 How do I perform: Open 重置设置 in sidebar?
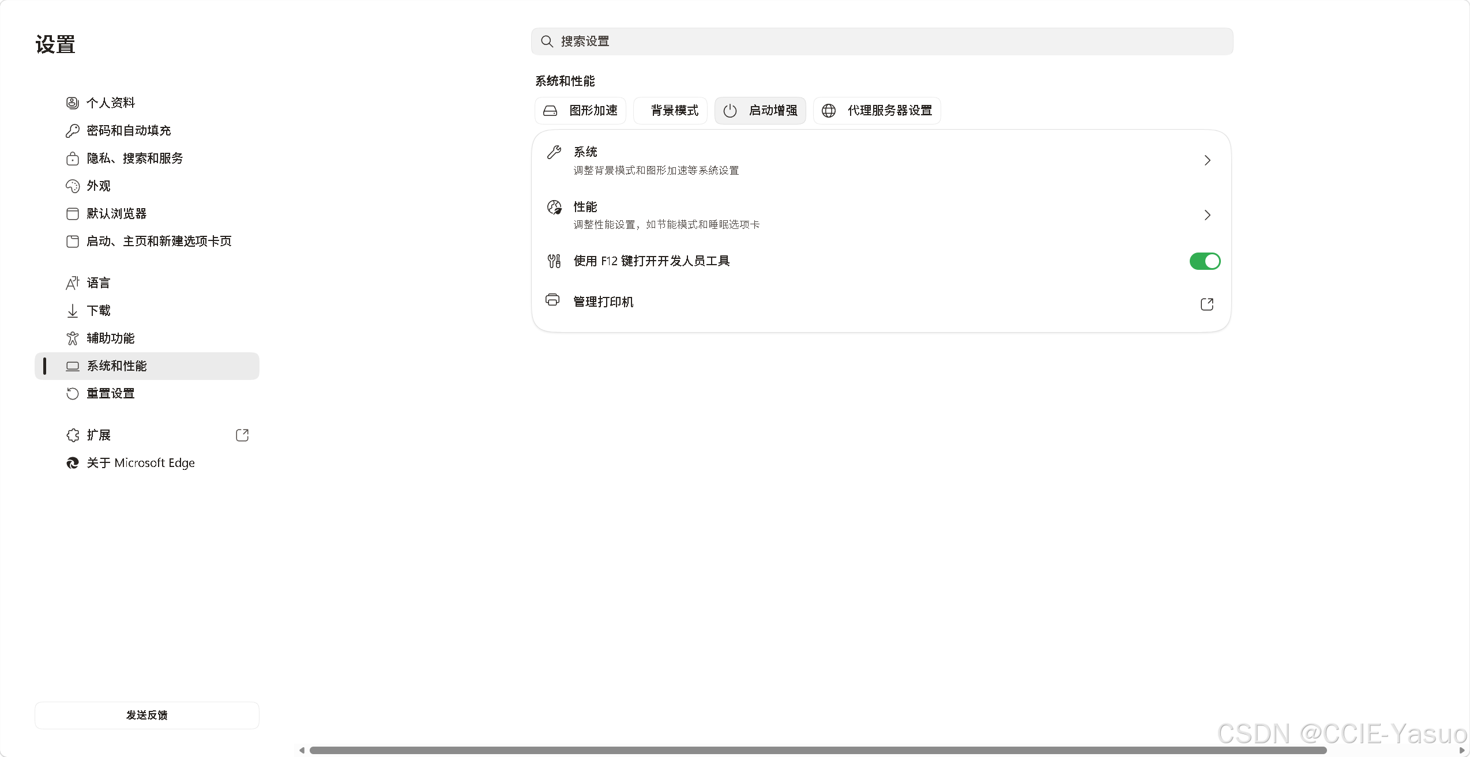110,394
